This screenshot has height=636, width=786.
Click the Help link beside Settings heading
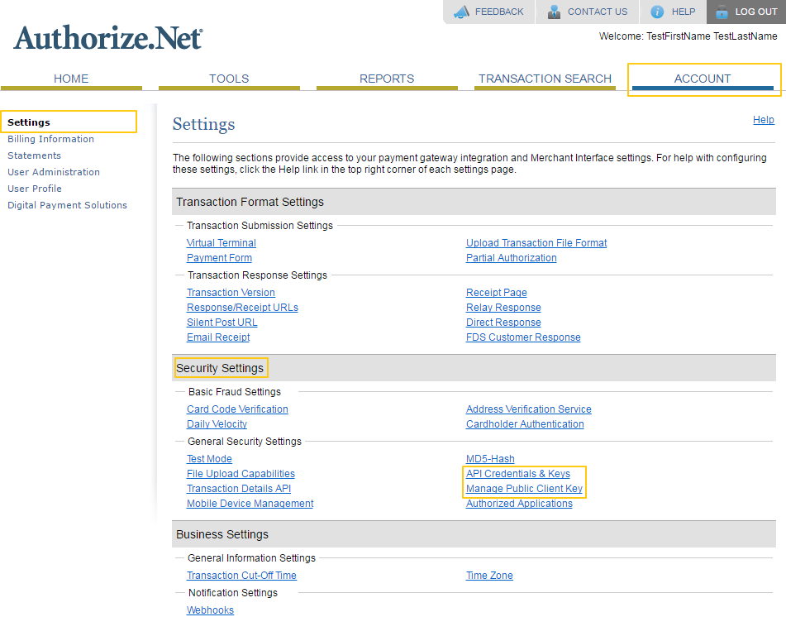click(763, 120)
